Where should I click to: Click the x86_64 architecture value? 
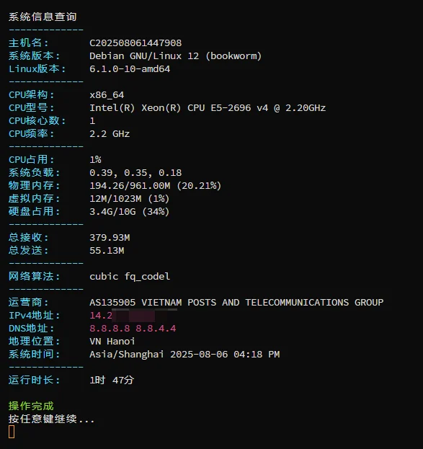point(107,95)
